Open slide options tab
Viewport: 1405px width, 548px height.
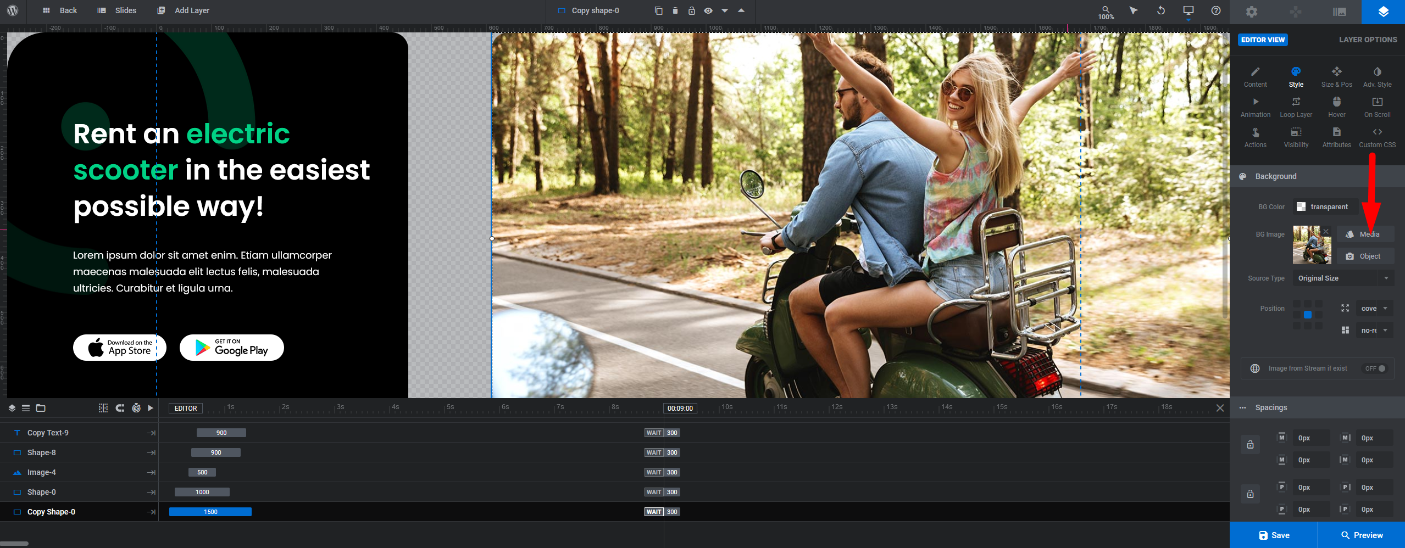click(x=1339, y=12)
